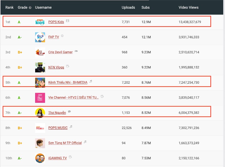Open the Sơn Tùng M-TP Official link
Screen dimensions: 225x167
tap(65, 143)
